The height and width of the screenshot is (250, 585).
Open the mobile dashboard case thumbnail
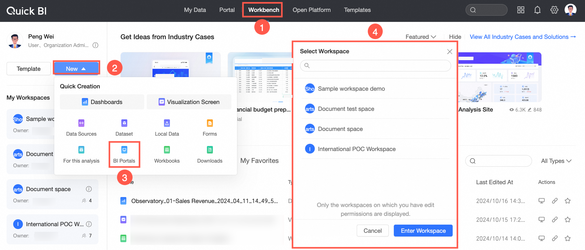coord(171,65)
